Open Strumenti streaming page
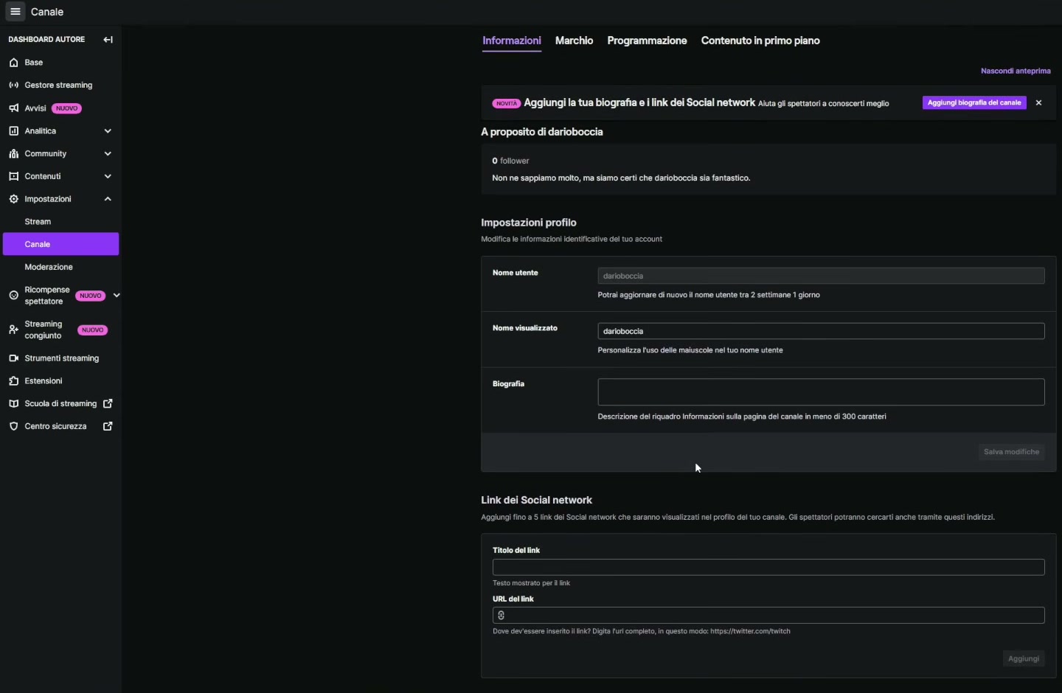 point(60,358)
